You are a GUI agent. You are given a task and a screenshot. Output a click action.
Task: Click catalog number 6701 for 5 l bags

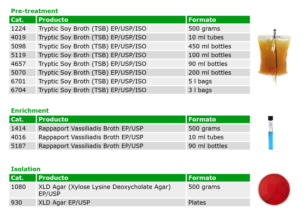tap(18, 81)
